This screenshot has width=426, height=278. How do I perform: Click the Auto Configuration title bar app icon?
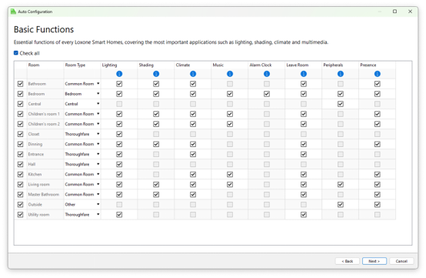tap(13, 12)
